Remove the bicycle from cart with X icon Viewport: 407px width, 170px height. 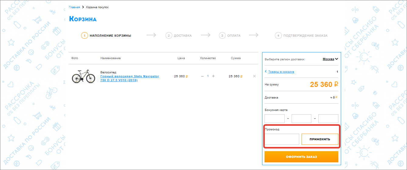coord(255,76)
